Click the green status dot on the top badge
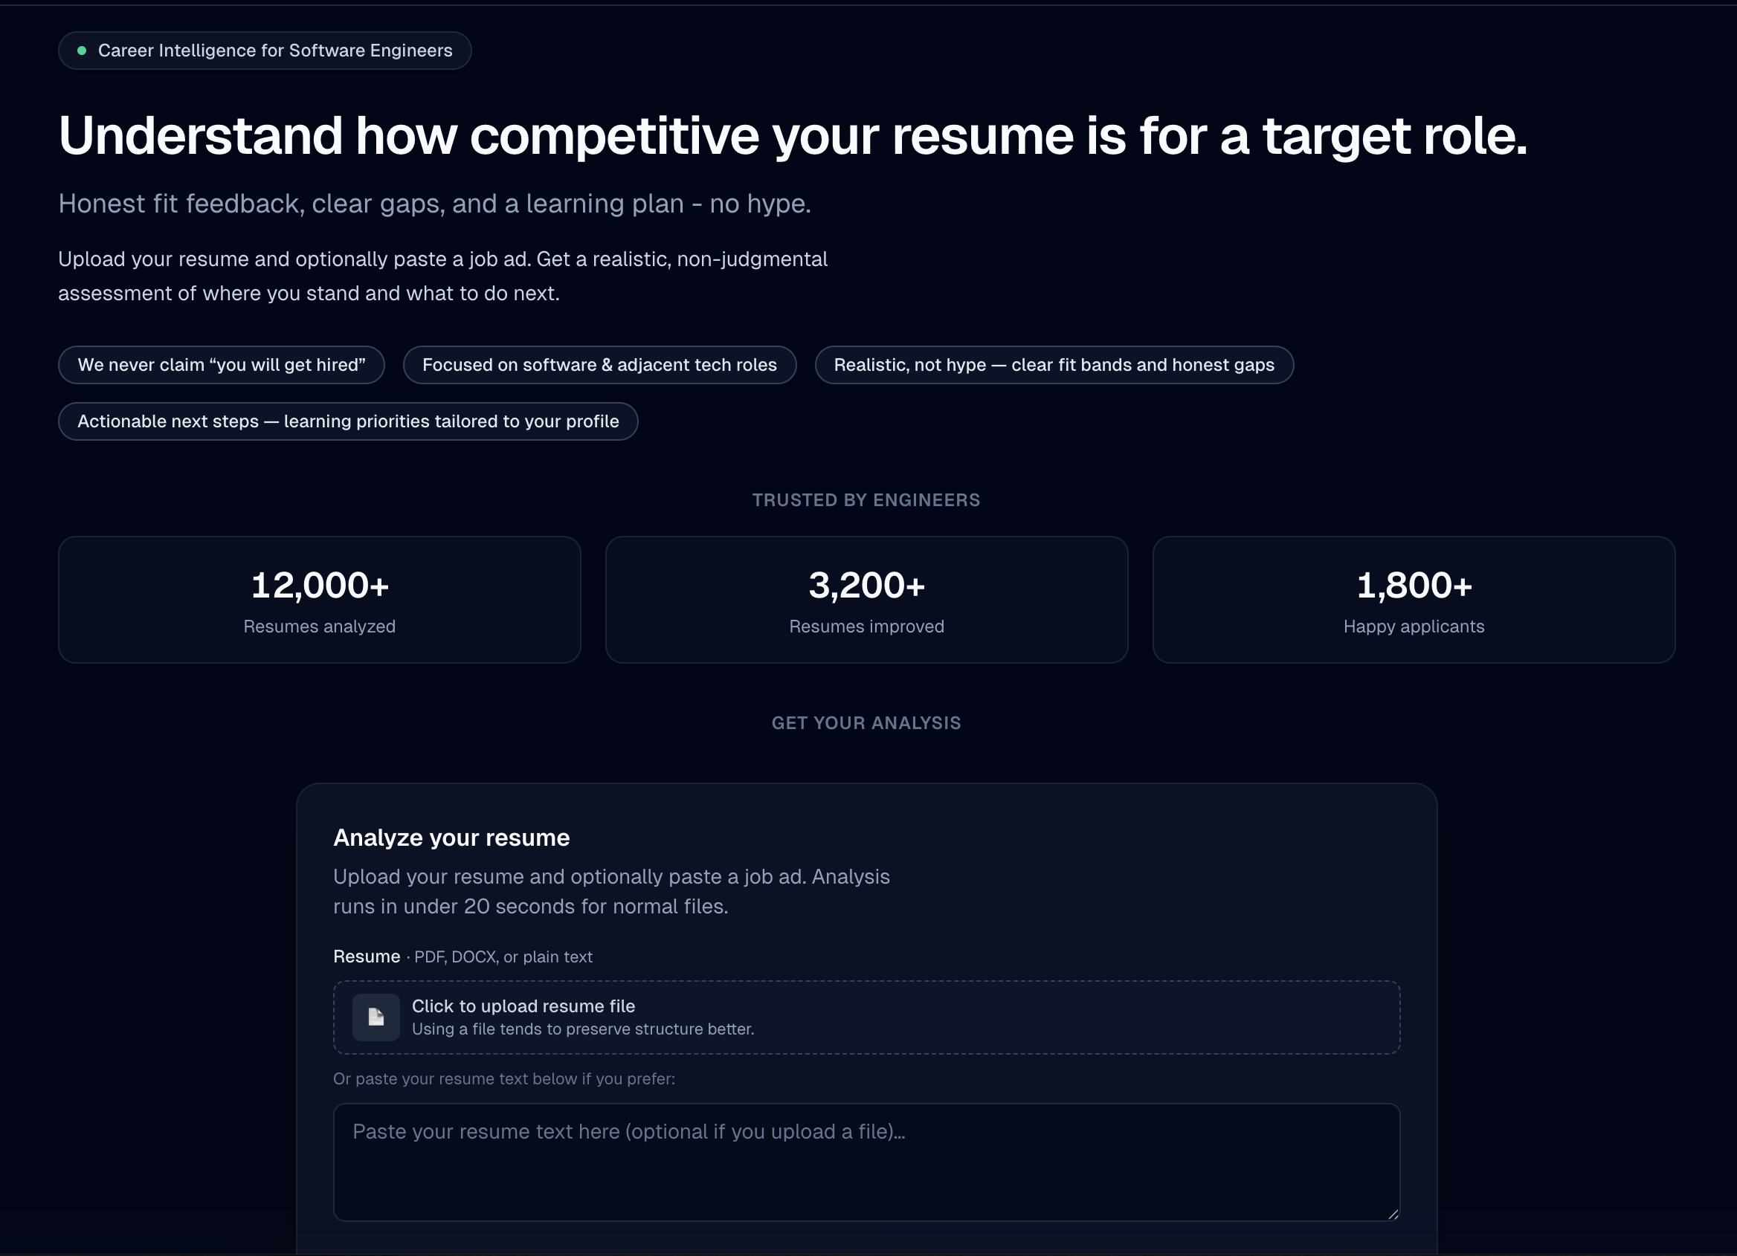This screenshot has height=1256, width=1737. 82,50
